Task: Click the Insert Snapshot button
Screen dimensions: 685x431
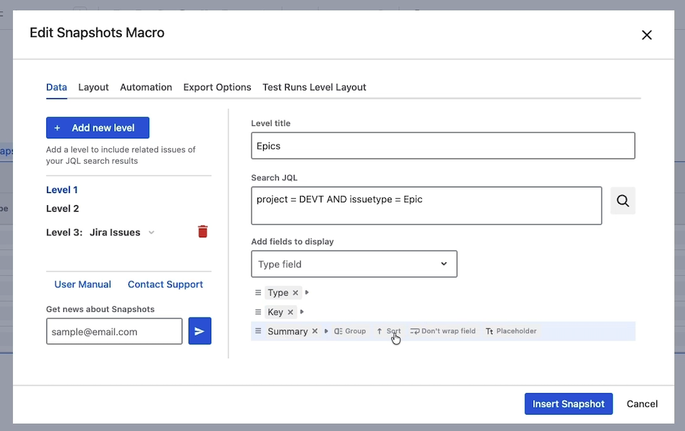Action: (x=568, y=404)
